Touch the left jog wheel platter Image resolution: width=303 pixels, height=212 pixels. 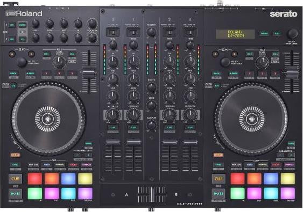[47, 119]
